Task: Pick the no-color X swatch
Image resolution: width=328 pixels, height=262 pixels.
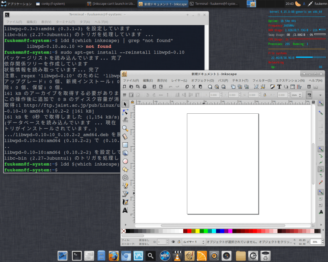Action: (x=124, y=231)
